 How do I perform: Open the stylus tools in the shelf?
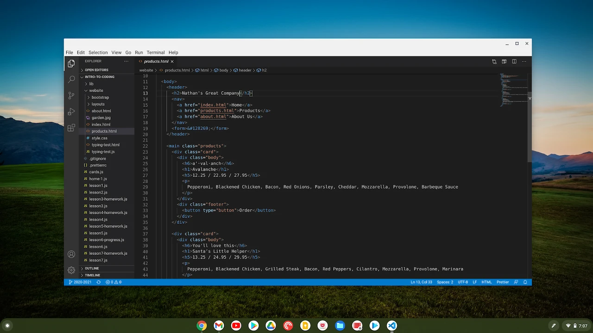(x=554, y=326)
